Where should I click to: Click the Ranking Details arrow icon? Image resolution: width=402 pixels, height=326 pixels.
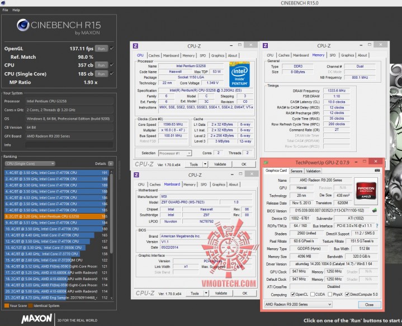[x=111, y=163]
